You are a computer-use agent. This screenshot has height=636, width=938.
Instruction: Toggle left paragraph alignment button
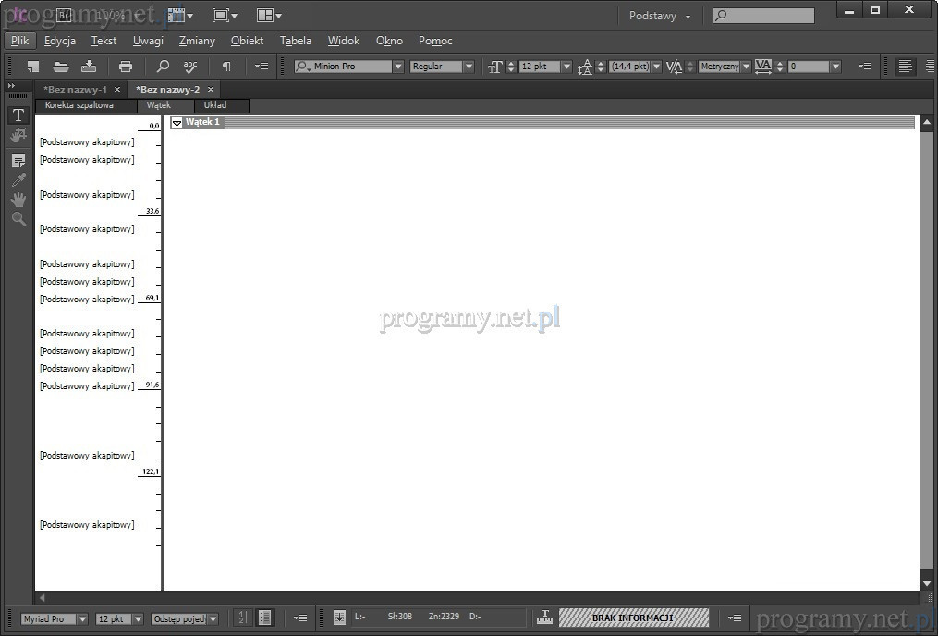point(905,67)
